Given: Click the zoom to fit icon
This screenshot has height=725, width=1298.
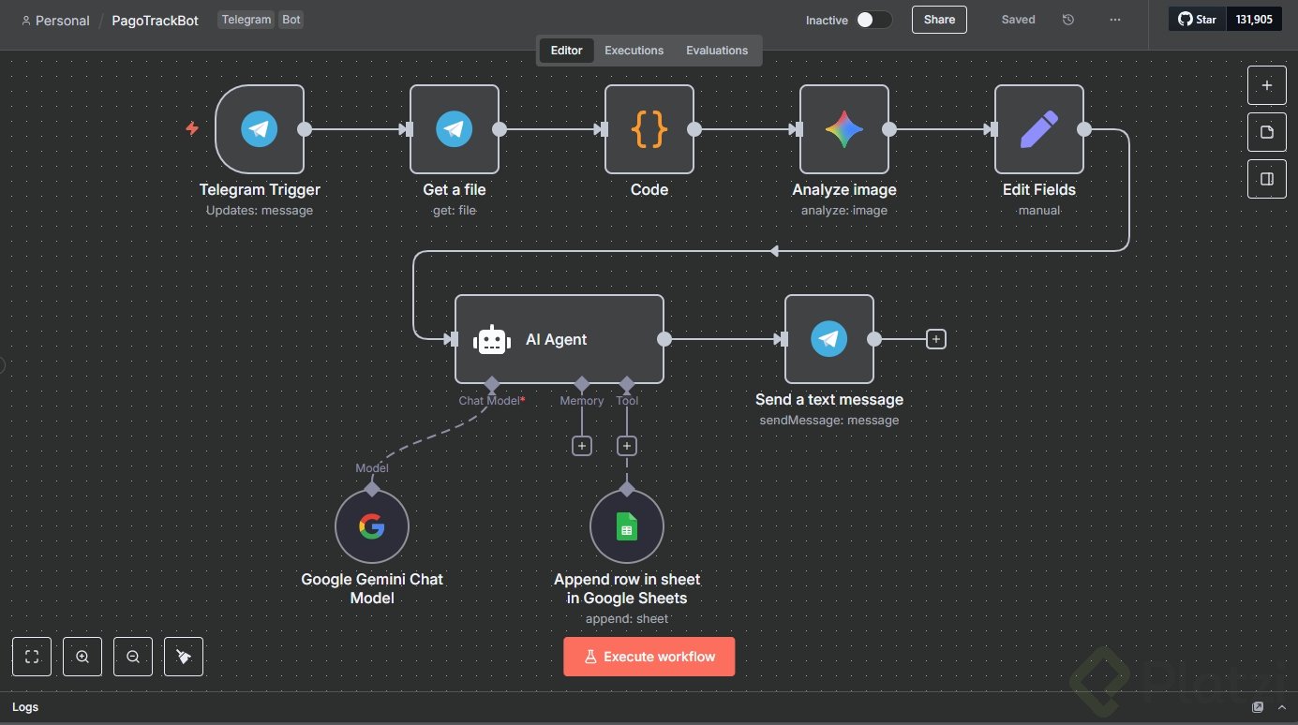Looking at the screenshot, I should tap(31, 656).
